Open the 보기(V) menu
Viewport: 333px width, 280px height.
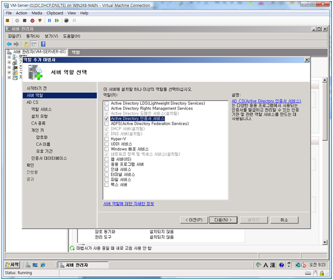coord(51,36)
